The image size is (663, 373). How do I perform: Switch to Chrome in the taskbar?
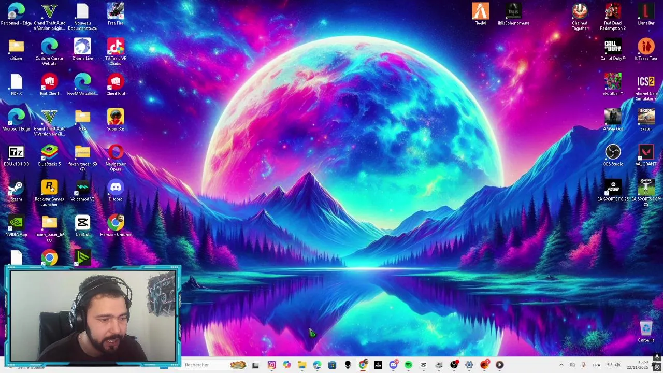point(363,365)
